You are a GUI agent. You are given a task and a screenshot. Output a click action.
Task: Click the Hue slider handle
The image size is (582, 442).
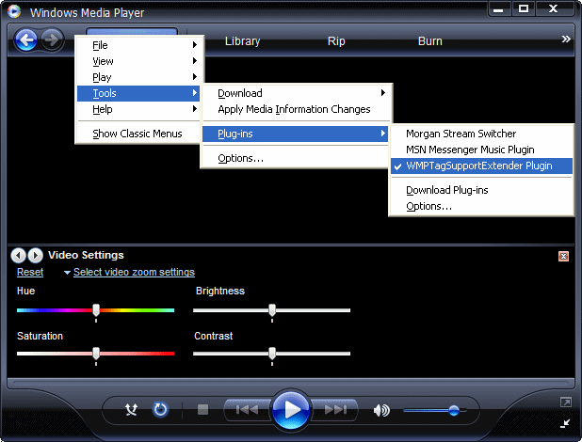click(96, 310)
